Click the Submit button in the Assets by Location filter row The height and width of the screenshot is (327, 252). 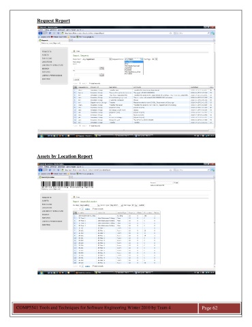(x=142, y=205)
